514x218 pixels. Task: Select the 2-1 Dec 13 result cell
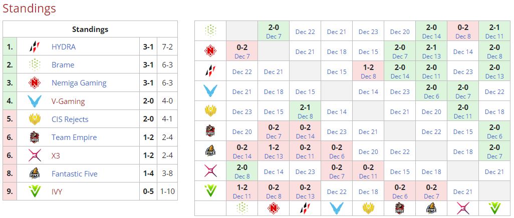[x=431, y=51]
